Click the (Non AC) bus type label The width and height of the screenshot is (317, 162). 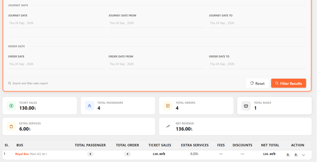(x=36, y=154)
